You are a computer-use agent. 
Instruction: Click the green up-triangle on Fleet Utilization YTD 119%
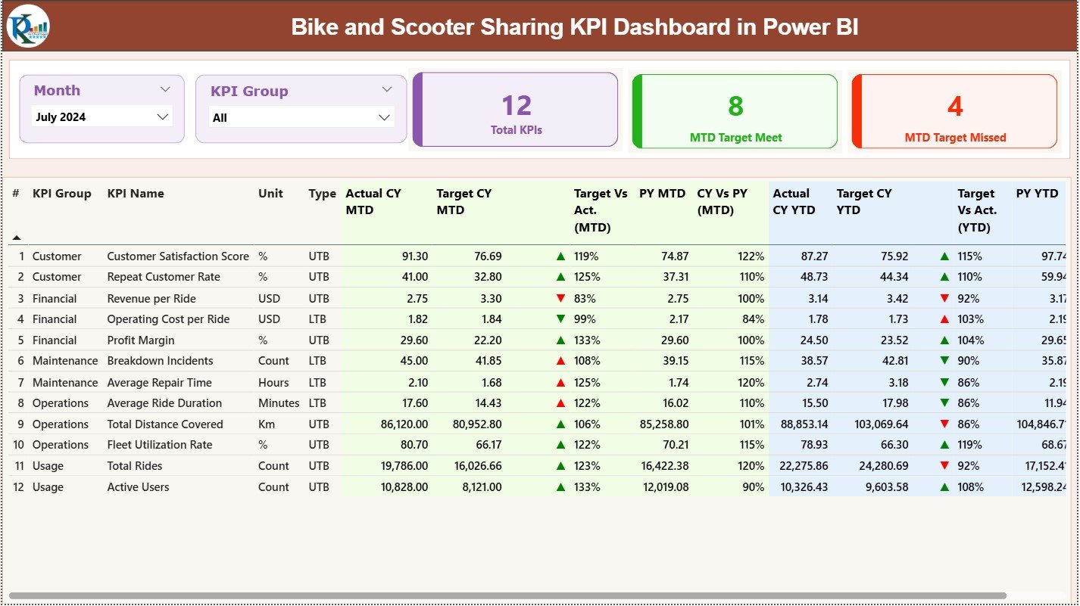coord(944,445)
